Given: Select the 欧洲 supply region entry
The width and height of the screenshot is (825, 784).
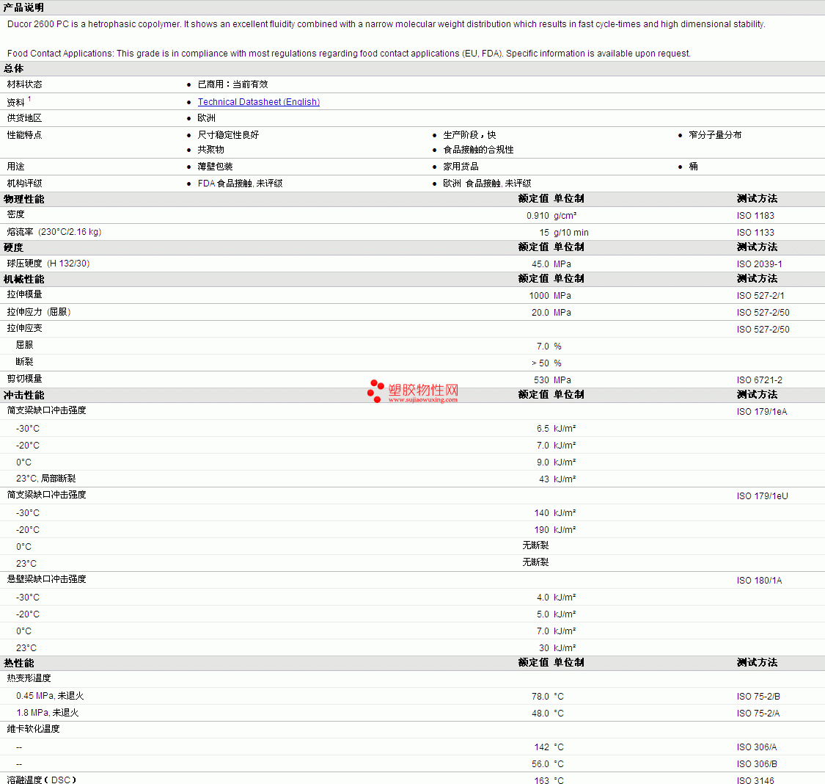Looking at the screenshot, I should pyautogui.click(x=206, y=118).
